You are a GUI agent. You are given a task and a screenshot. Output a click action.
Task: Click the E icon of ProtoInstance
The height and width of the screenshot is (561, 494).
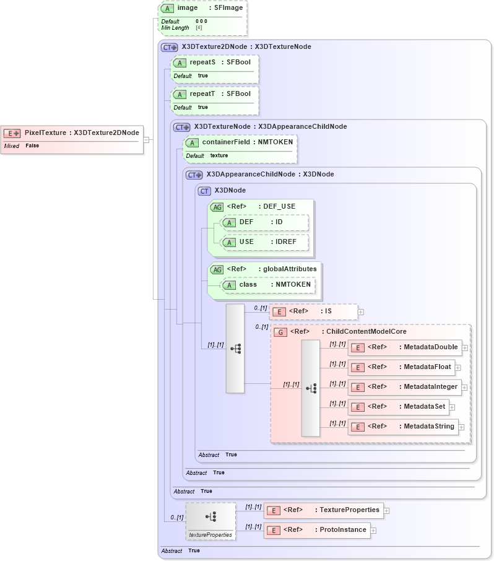(274, 530)
